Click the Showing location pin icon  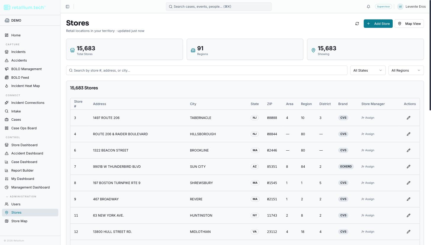tap(313, 50)
